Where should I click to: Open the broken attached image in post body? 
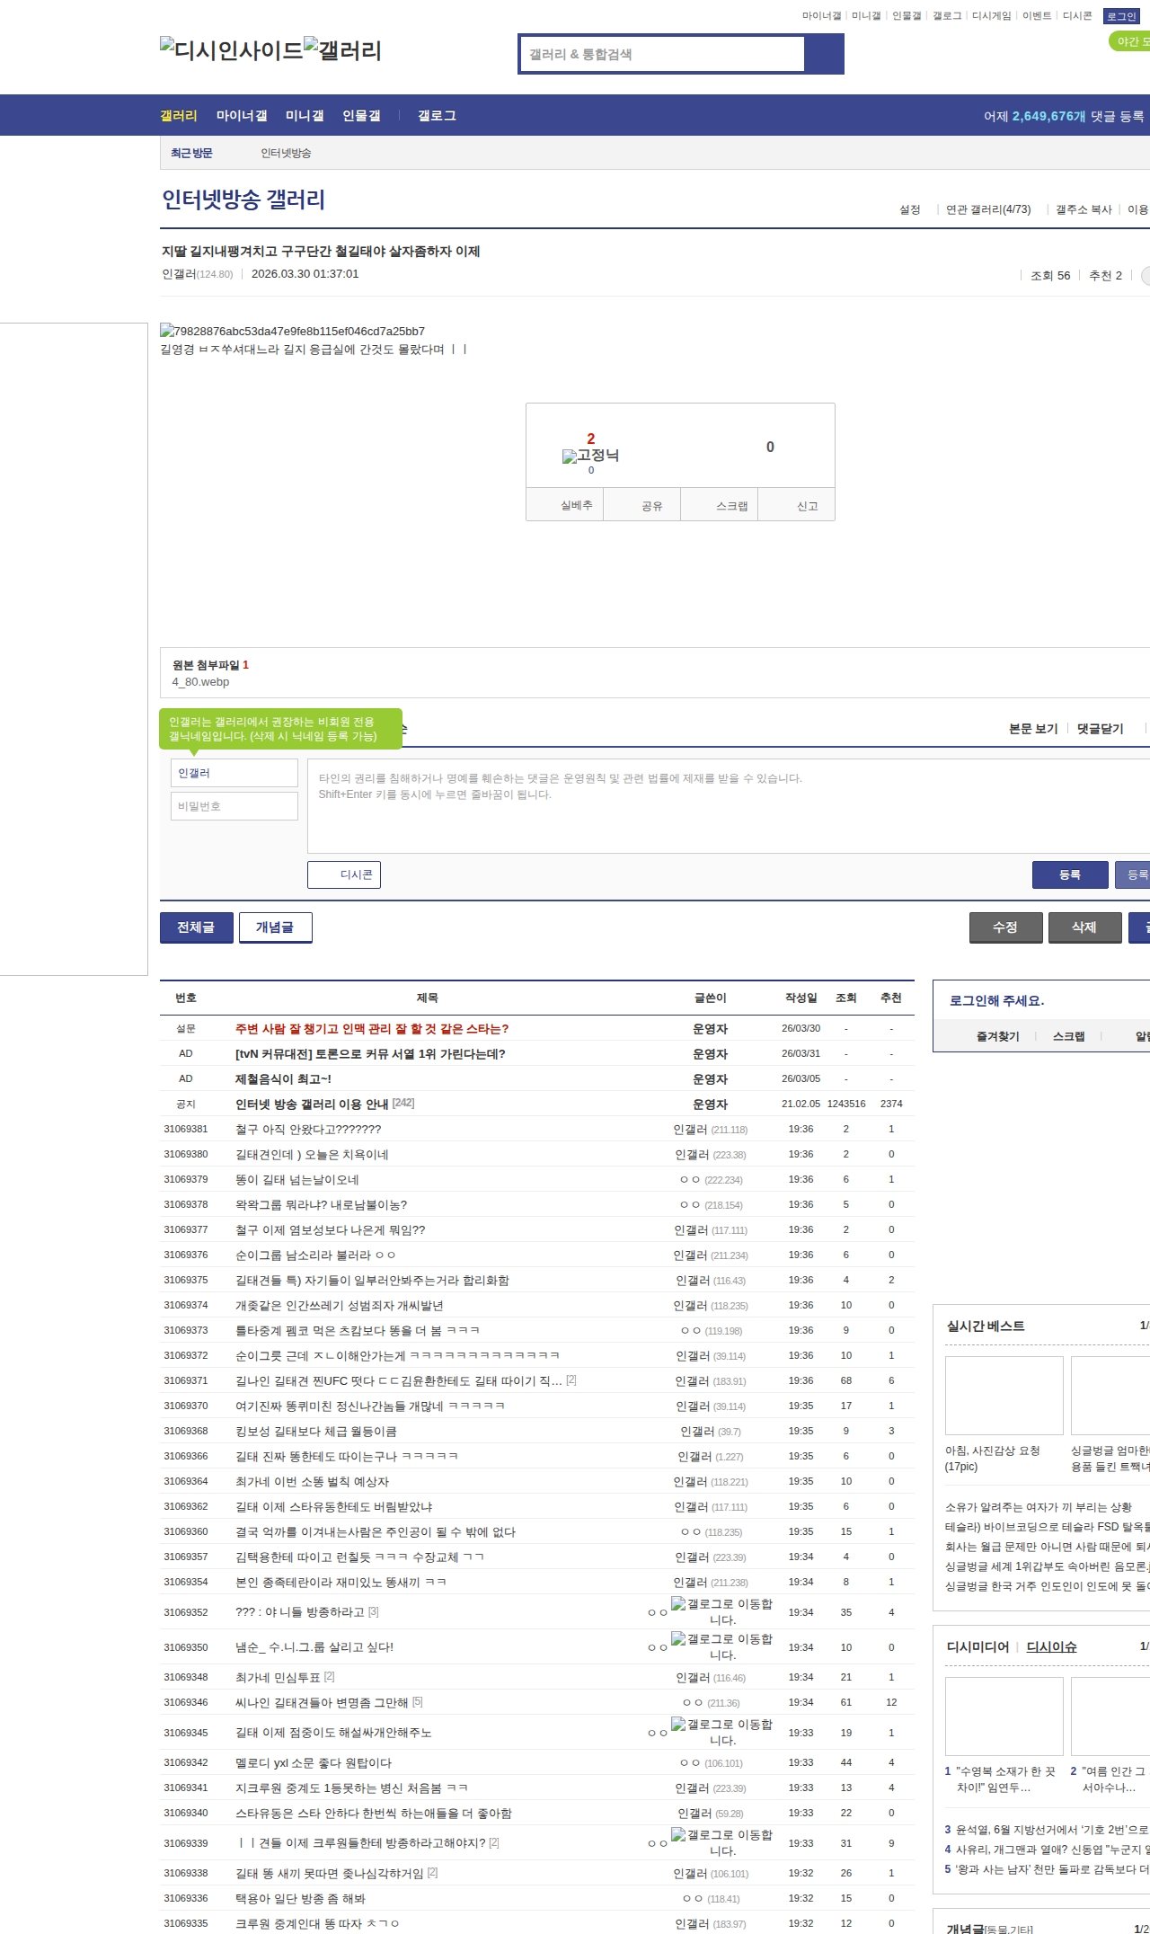pos(292,331)
